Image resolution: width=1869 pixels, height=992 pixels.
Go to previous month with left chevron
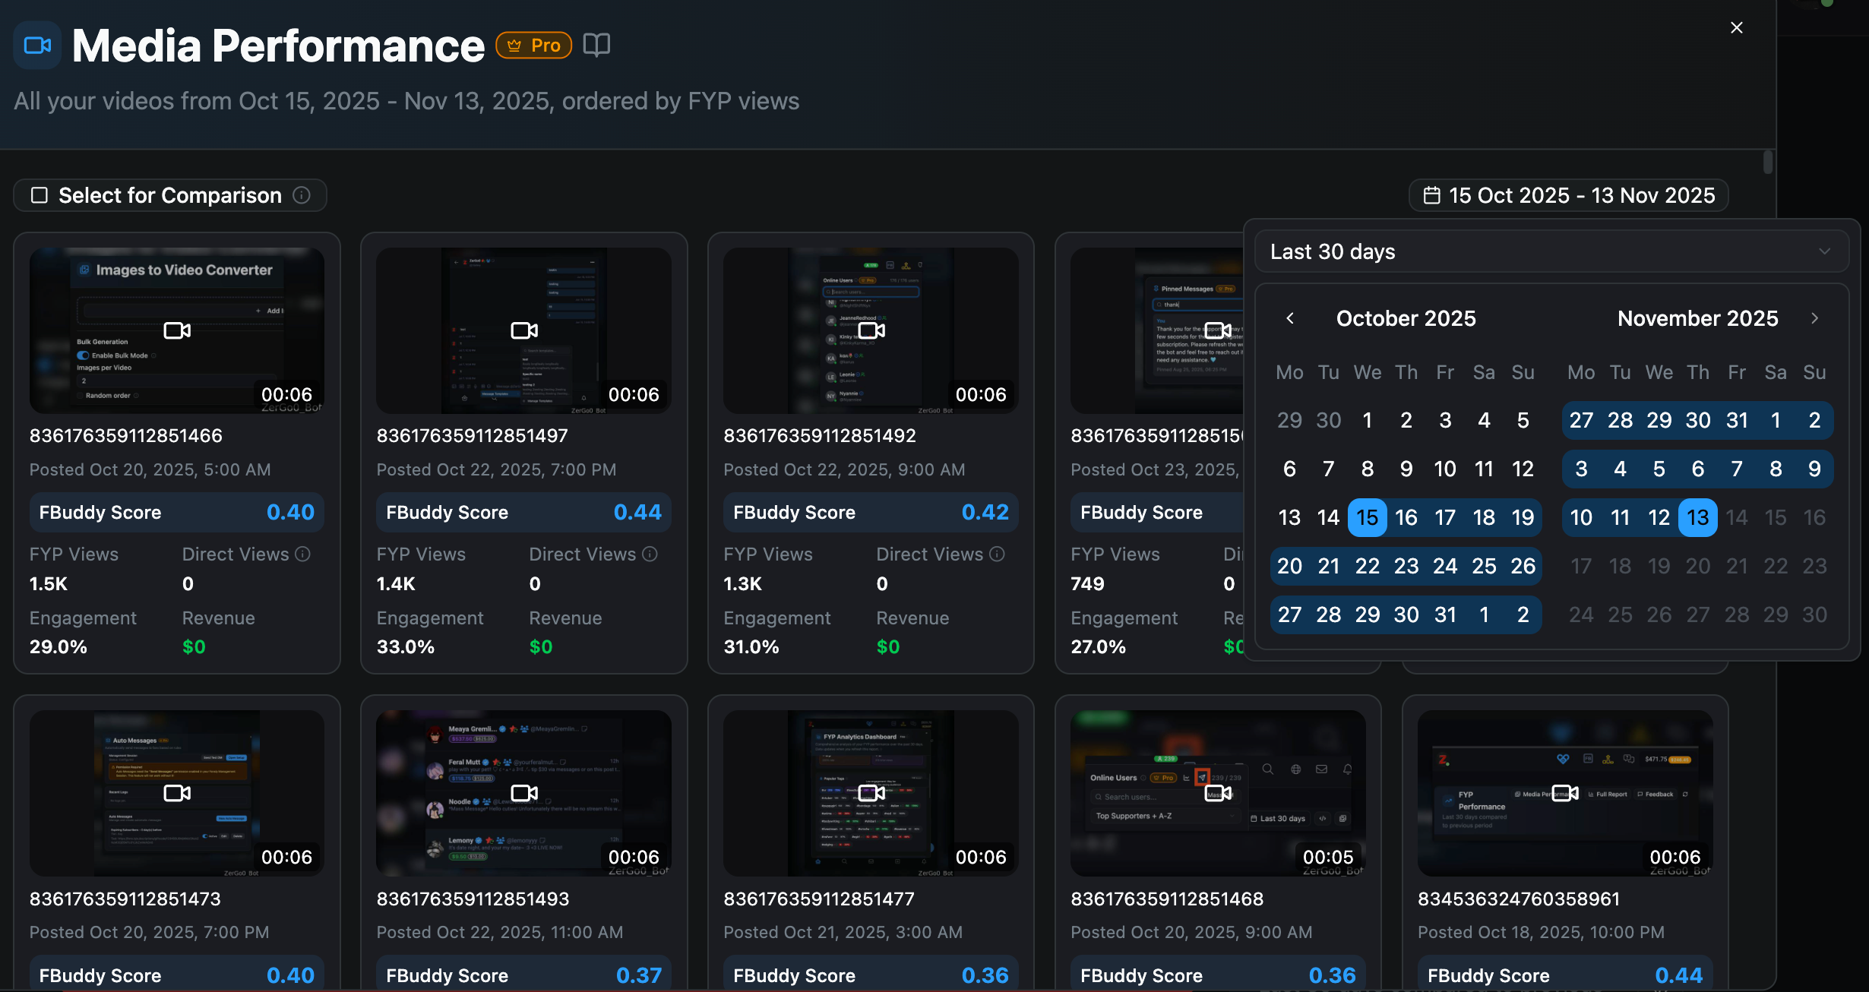pyautogui.click(x=1289, y=318)
